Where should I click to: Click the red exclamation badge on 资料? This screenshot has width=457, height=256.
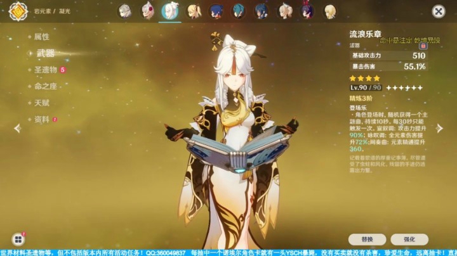(x=55, y=120)
